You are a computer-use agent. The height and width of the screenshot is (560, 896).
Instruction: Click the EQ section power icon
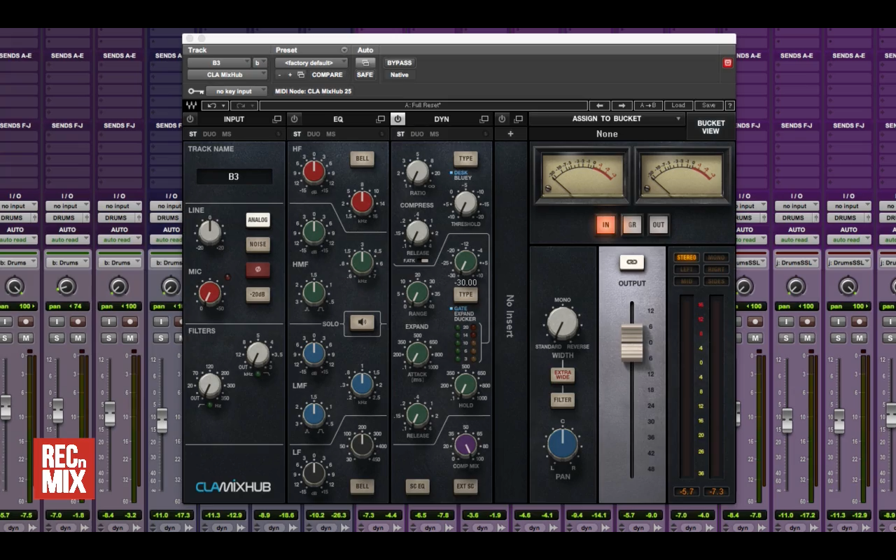pos(295,119)
